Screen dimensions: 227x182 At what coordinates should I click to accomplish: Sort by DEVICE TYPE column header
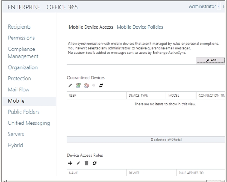pyautogui.click(x=146, y=96)
